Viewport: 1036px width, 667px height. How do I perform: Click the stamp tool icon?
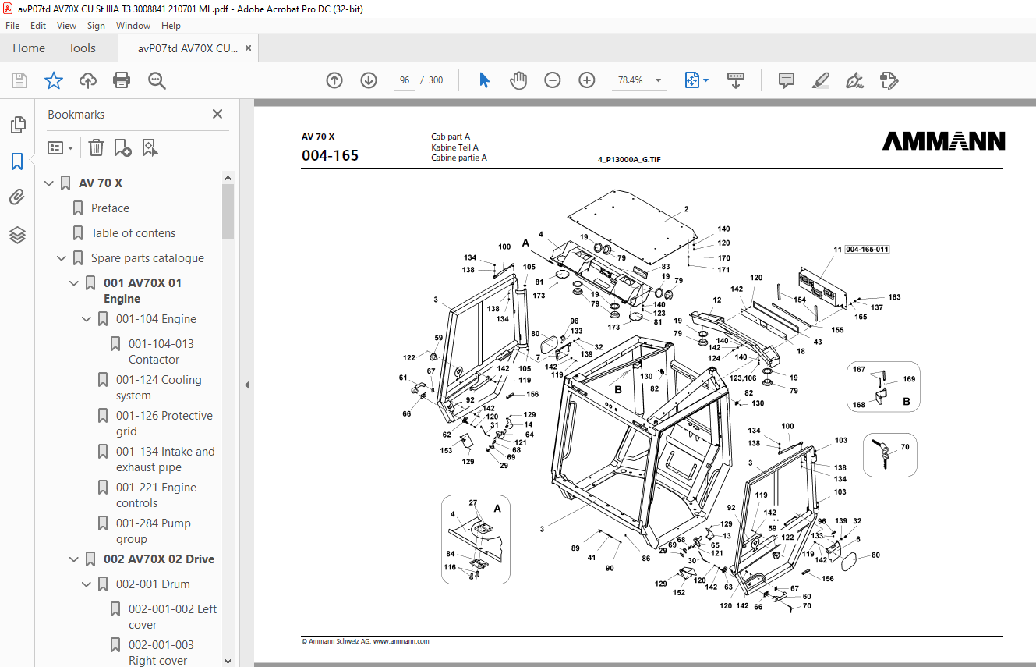(889, 80)
